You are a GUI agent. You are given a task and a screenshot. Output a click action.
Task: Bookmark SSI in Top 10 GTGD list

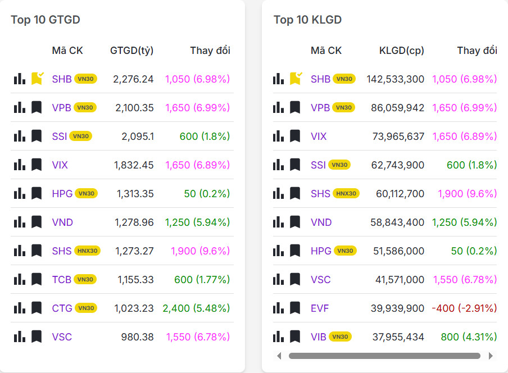click(37, 136)
